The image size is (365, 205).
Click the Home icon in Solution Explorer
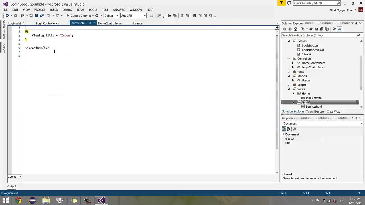(x=295, y=29)
